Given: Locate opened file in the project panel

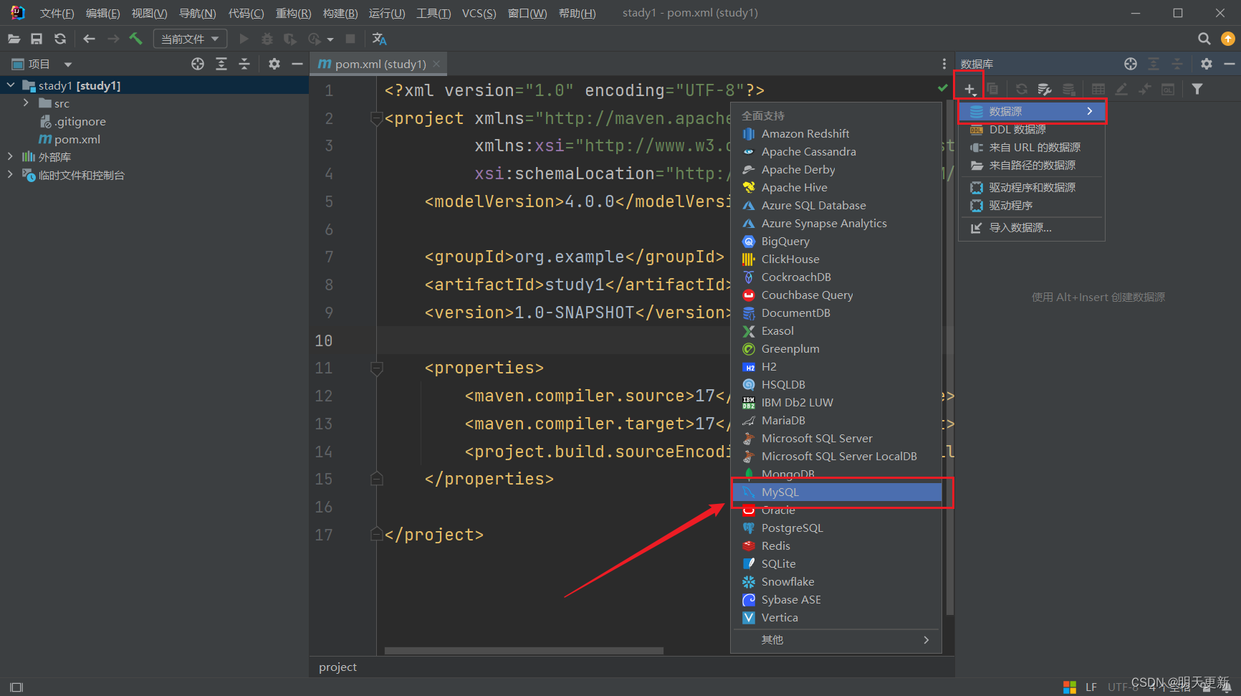Looking at the screenshot, I should tap(198, 64).
